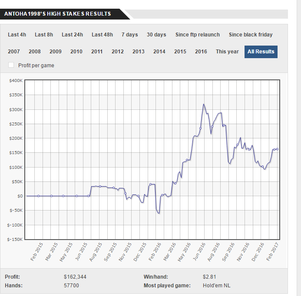Click the Profit value $162,344

75,277
